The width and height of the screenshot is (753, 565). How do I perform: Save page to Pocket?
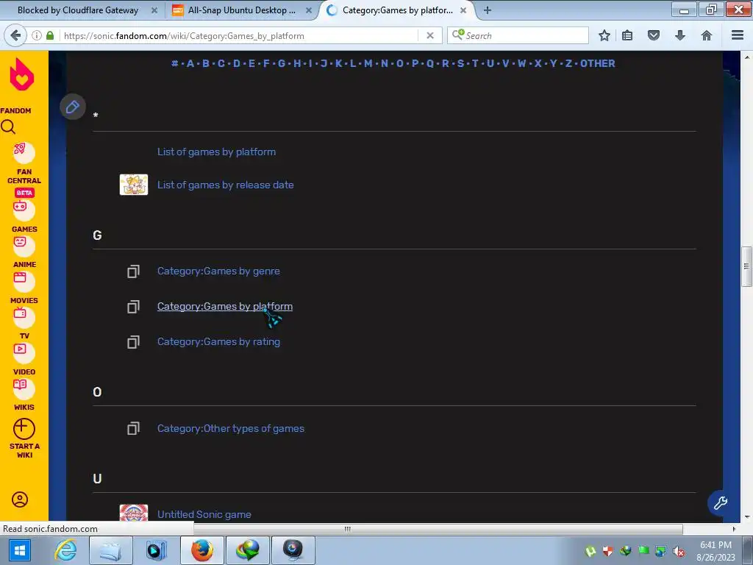(x=654, y=35)
